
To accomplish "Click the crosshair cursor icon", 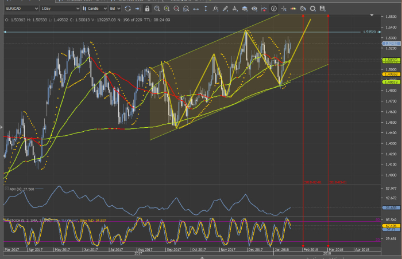I will click(284, 9).
